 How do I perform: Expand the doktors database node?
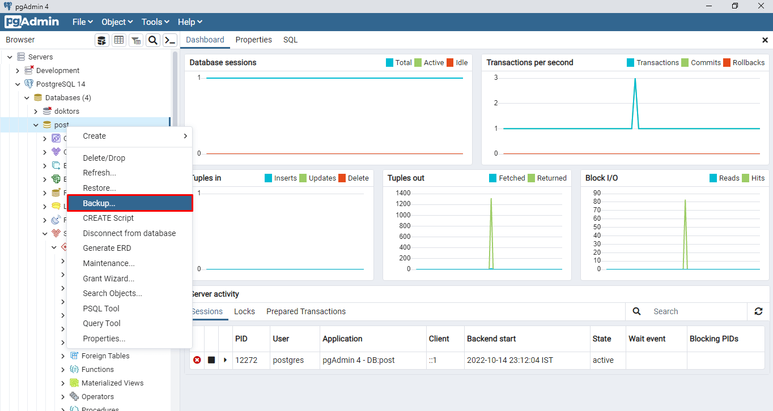(36, 111)
